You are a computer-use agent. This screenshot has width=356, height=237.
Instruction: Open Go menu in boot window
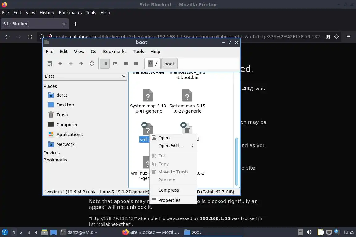pos(94,52)
